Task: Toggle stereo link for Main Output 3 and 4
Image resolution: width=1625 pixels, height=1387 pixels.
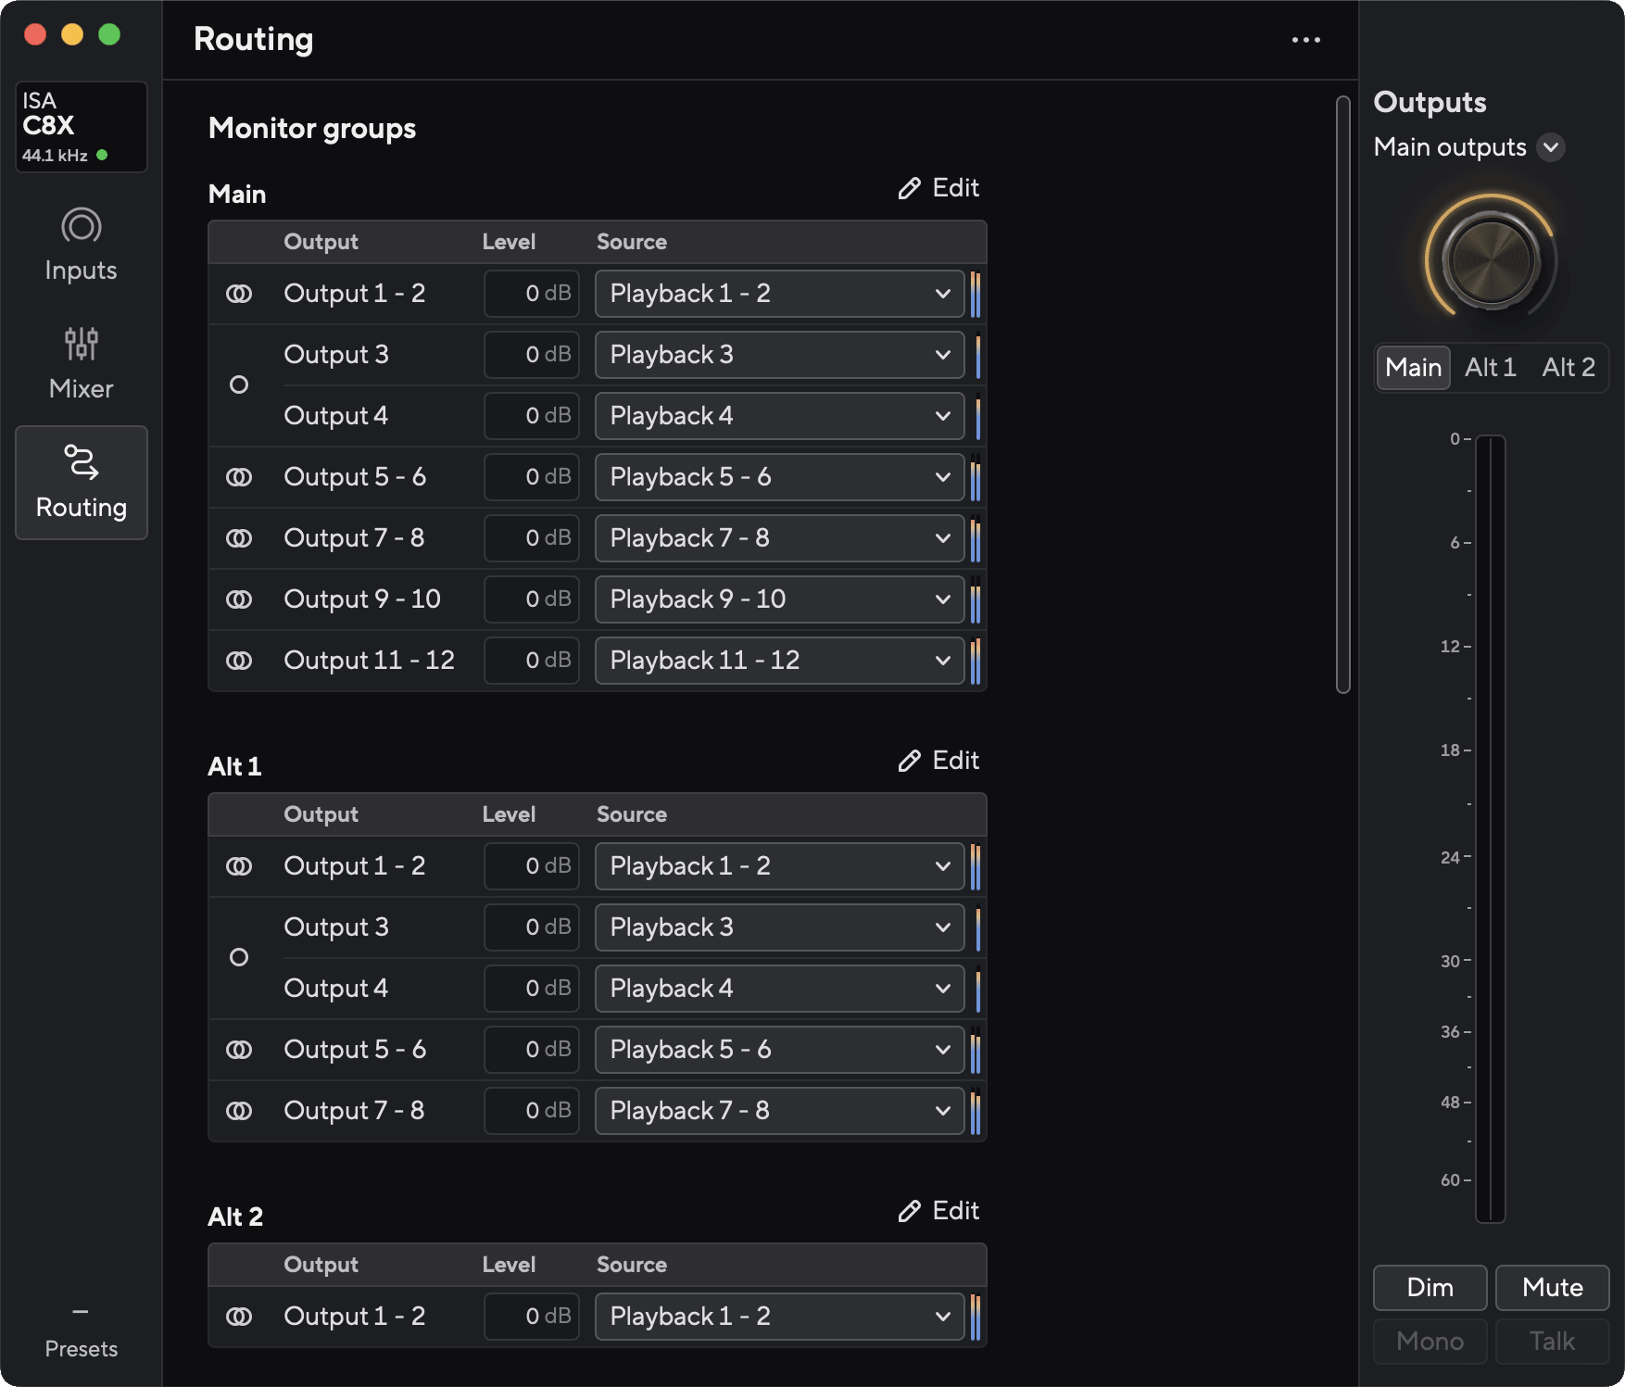Action: 239,385
